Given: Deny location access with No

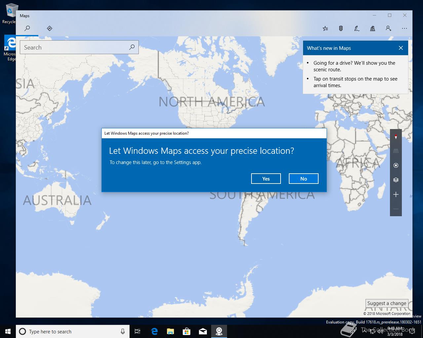Looking at the screenshot, I should 304,179.
